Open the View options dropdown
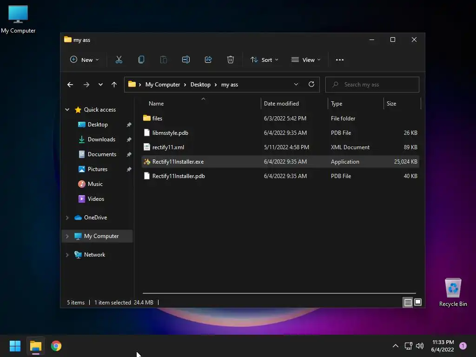 [x=306, y=60]
